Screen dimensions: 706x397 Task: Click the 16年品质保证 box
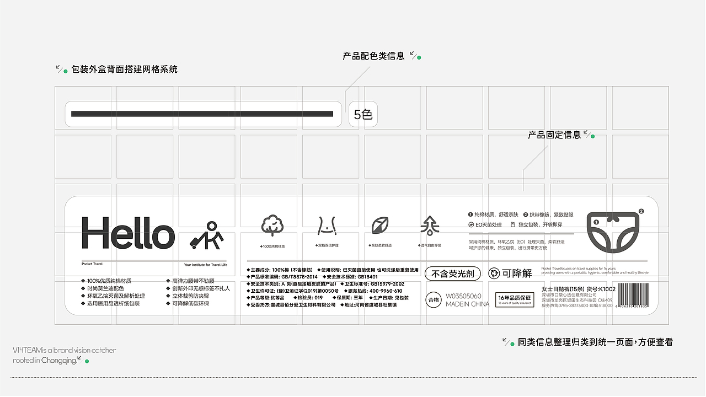point(515,299)
